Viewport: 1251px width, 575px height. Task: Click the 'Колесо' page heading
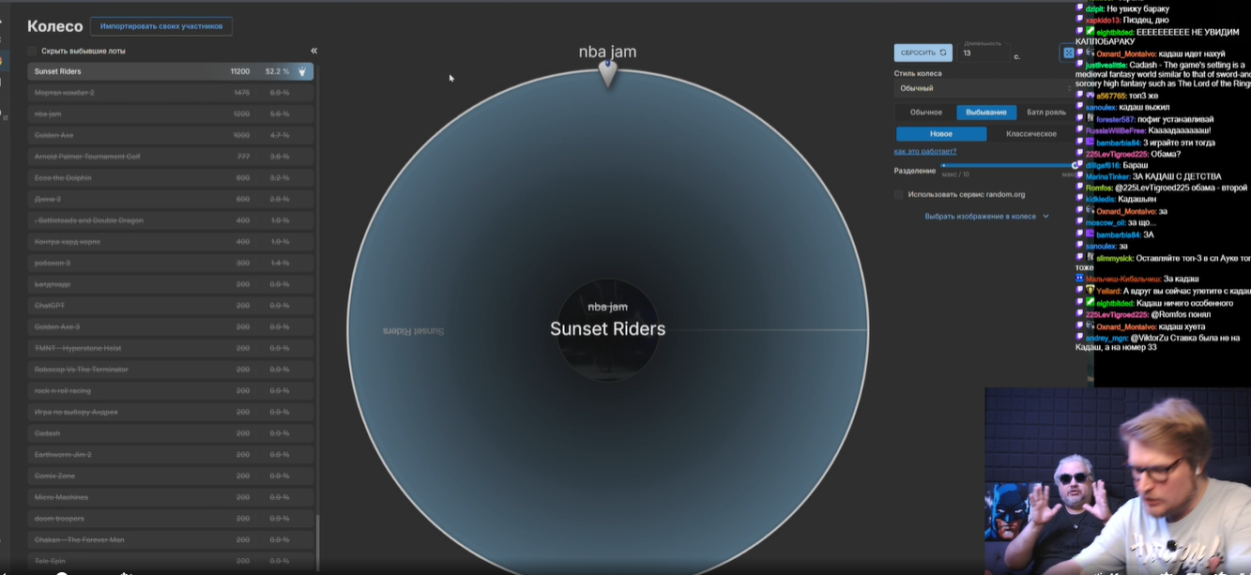pyautogui.click(x=54, y=26)
